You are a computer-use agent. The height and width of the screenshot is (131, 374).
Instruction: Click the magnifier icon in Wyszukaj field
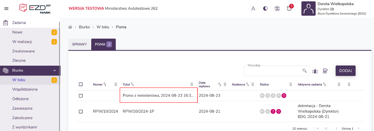click(x=305, y=71)
